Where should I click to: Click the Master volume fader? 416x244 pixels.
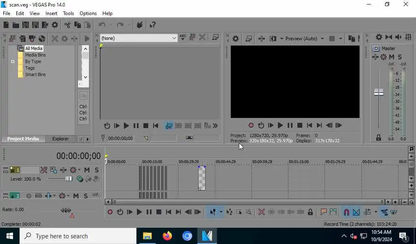tap(379, 92)
